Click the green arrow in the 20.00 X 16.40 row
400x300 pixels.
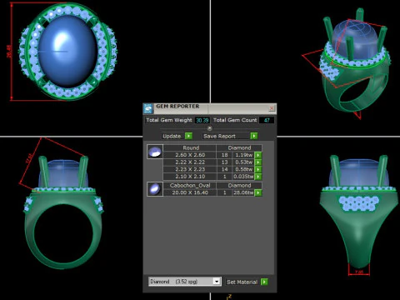click(258, 192)
